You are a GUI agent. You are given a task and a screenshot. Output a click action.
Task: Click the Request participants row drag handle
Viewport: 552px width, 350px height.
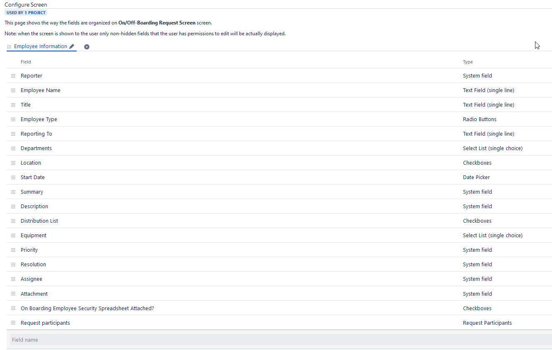point(13,323)
